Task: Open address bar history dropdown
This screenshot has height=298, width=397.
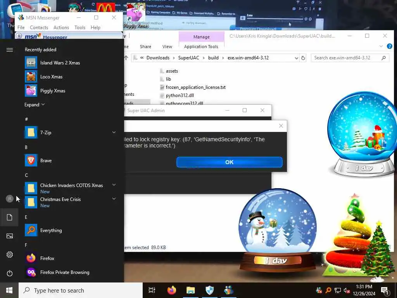Action: (x=296, y=58)
